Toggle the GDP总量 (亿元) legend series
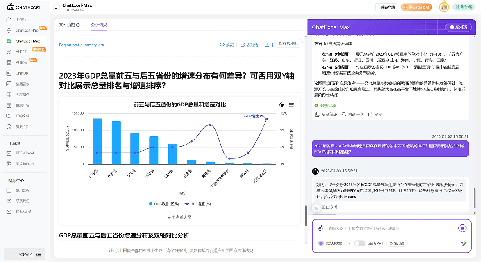 tap(164, 204)
